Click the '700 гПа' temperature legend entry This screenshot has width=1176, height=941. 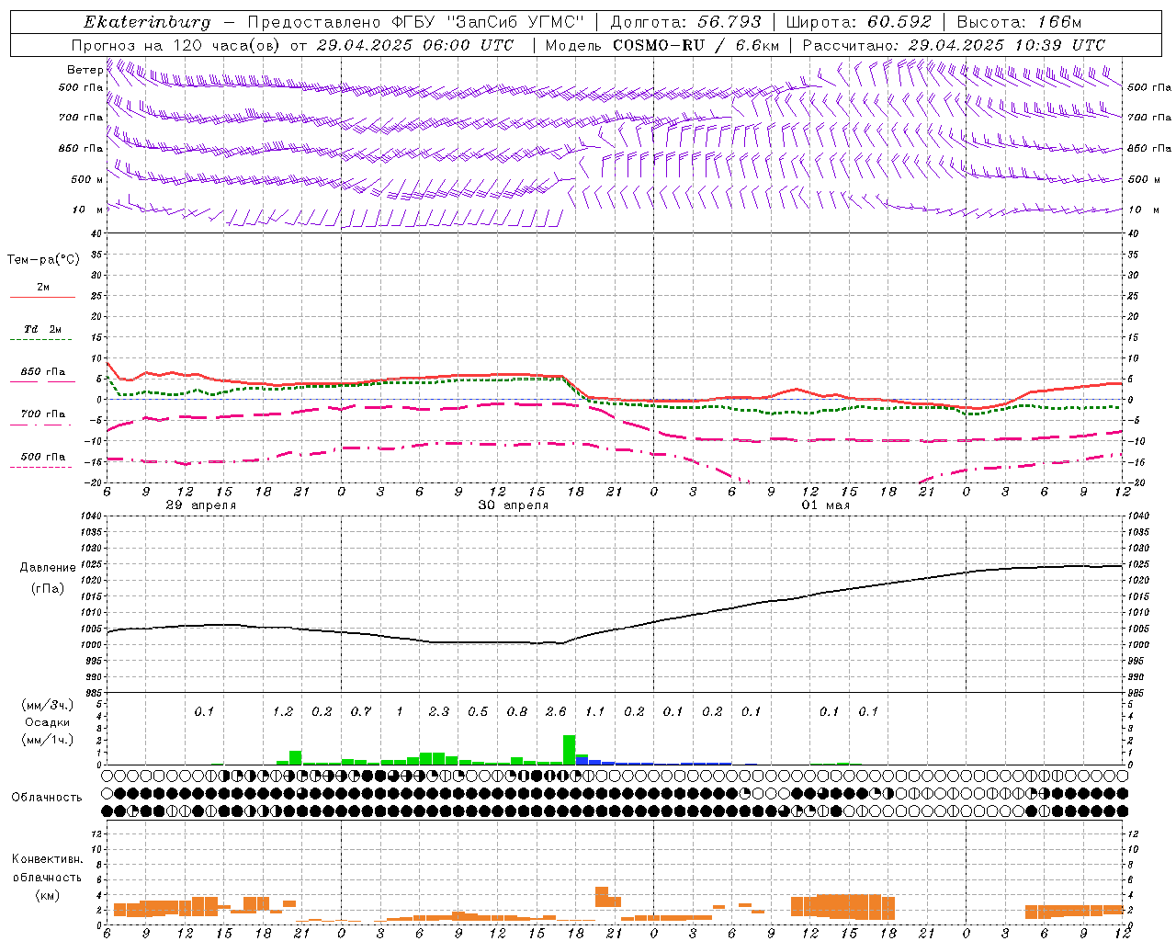click(42, 414)
